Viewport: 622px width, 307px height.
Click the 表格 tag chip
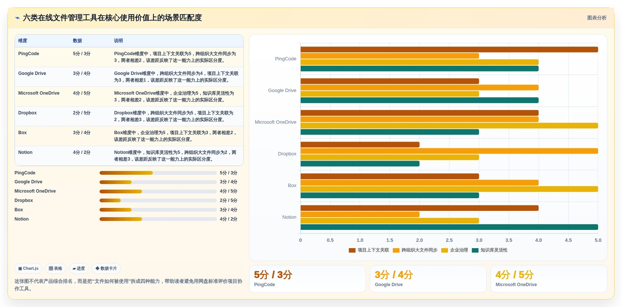pyautogui.click(x=56, y=268)
